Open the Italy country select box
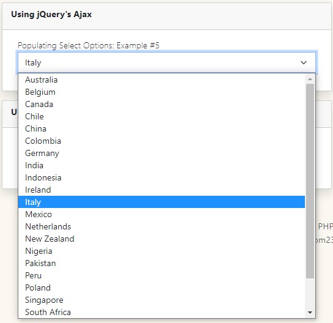333x323 pixels. coord(167,62)
